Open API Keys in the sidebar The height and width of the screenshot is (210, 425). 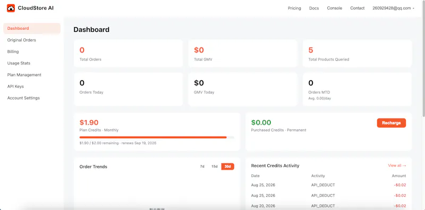(x=15, y=86)
